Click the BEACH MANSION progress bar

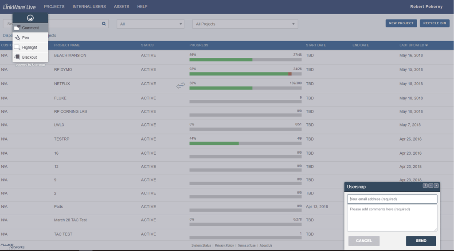(246, 59)
